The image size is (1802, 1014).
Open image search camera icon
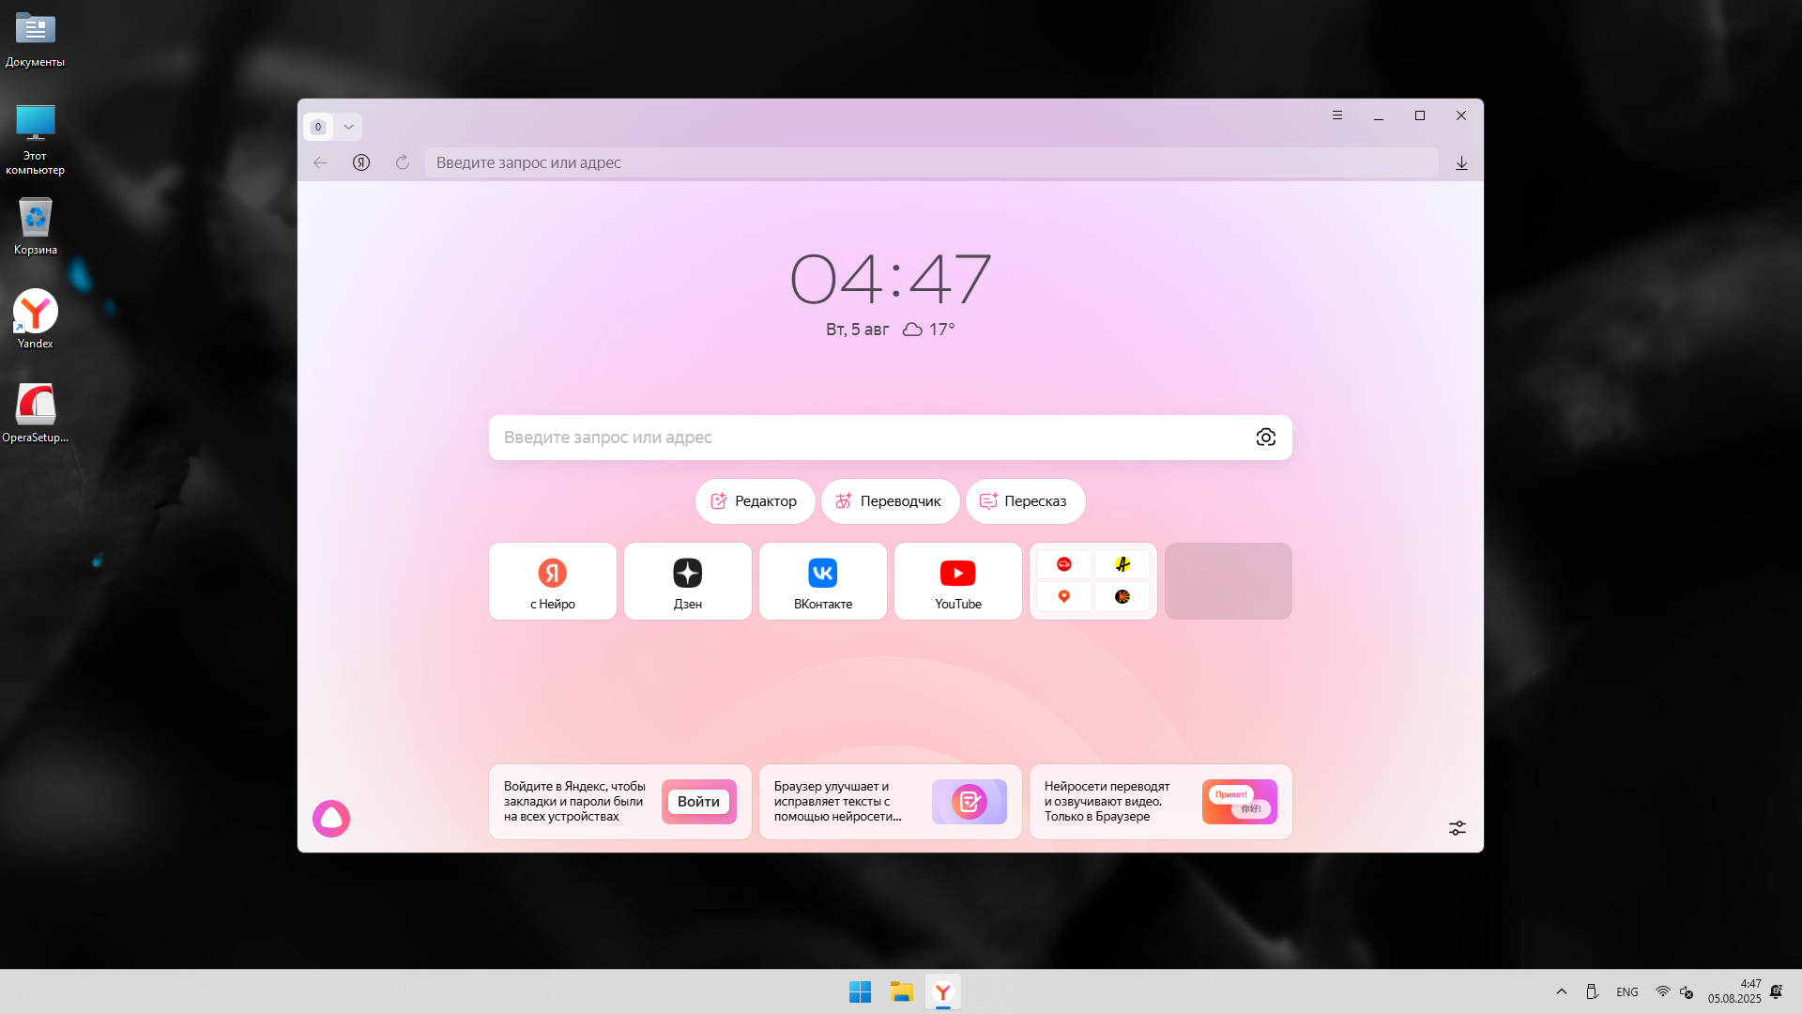click(x=1265, y=438)
